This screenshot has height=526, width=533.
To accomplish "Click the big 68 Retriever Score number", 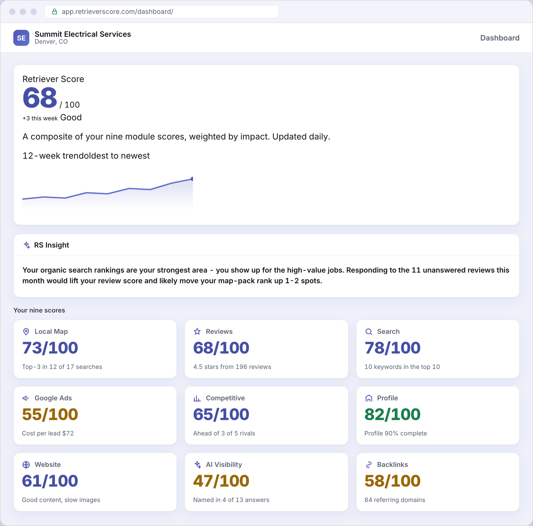I will point(40,98).
